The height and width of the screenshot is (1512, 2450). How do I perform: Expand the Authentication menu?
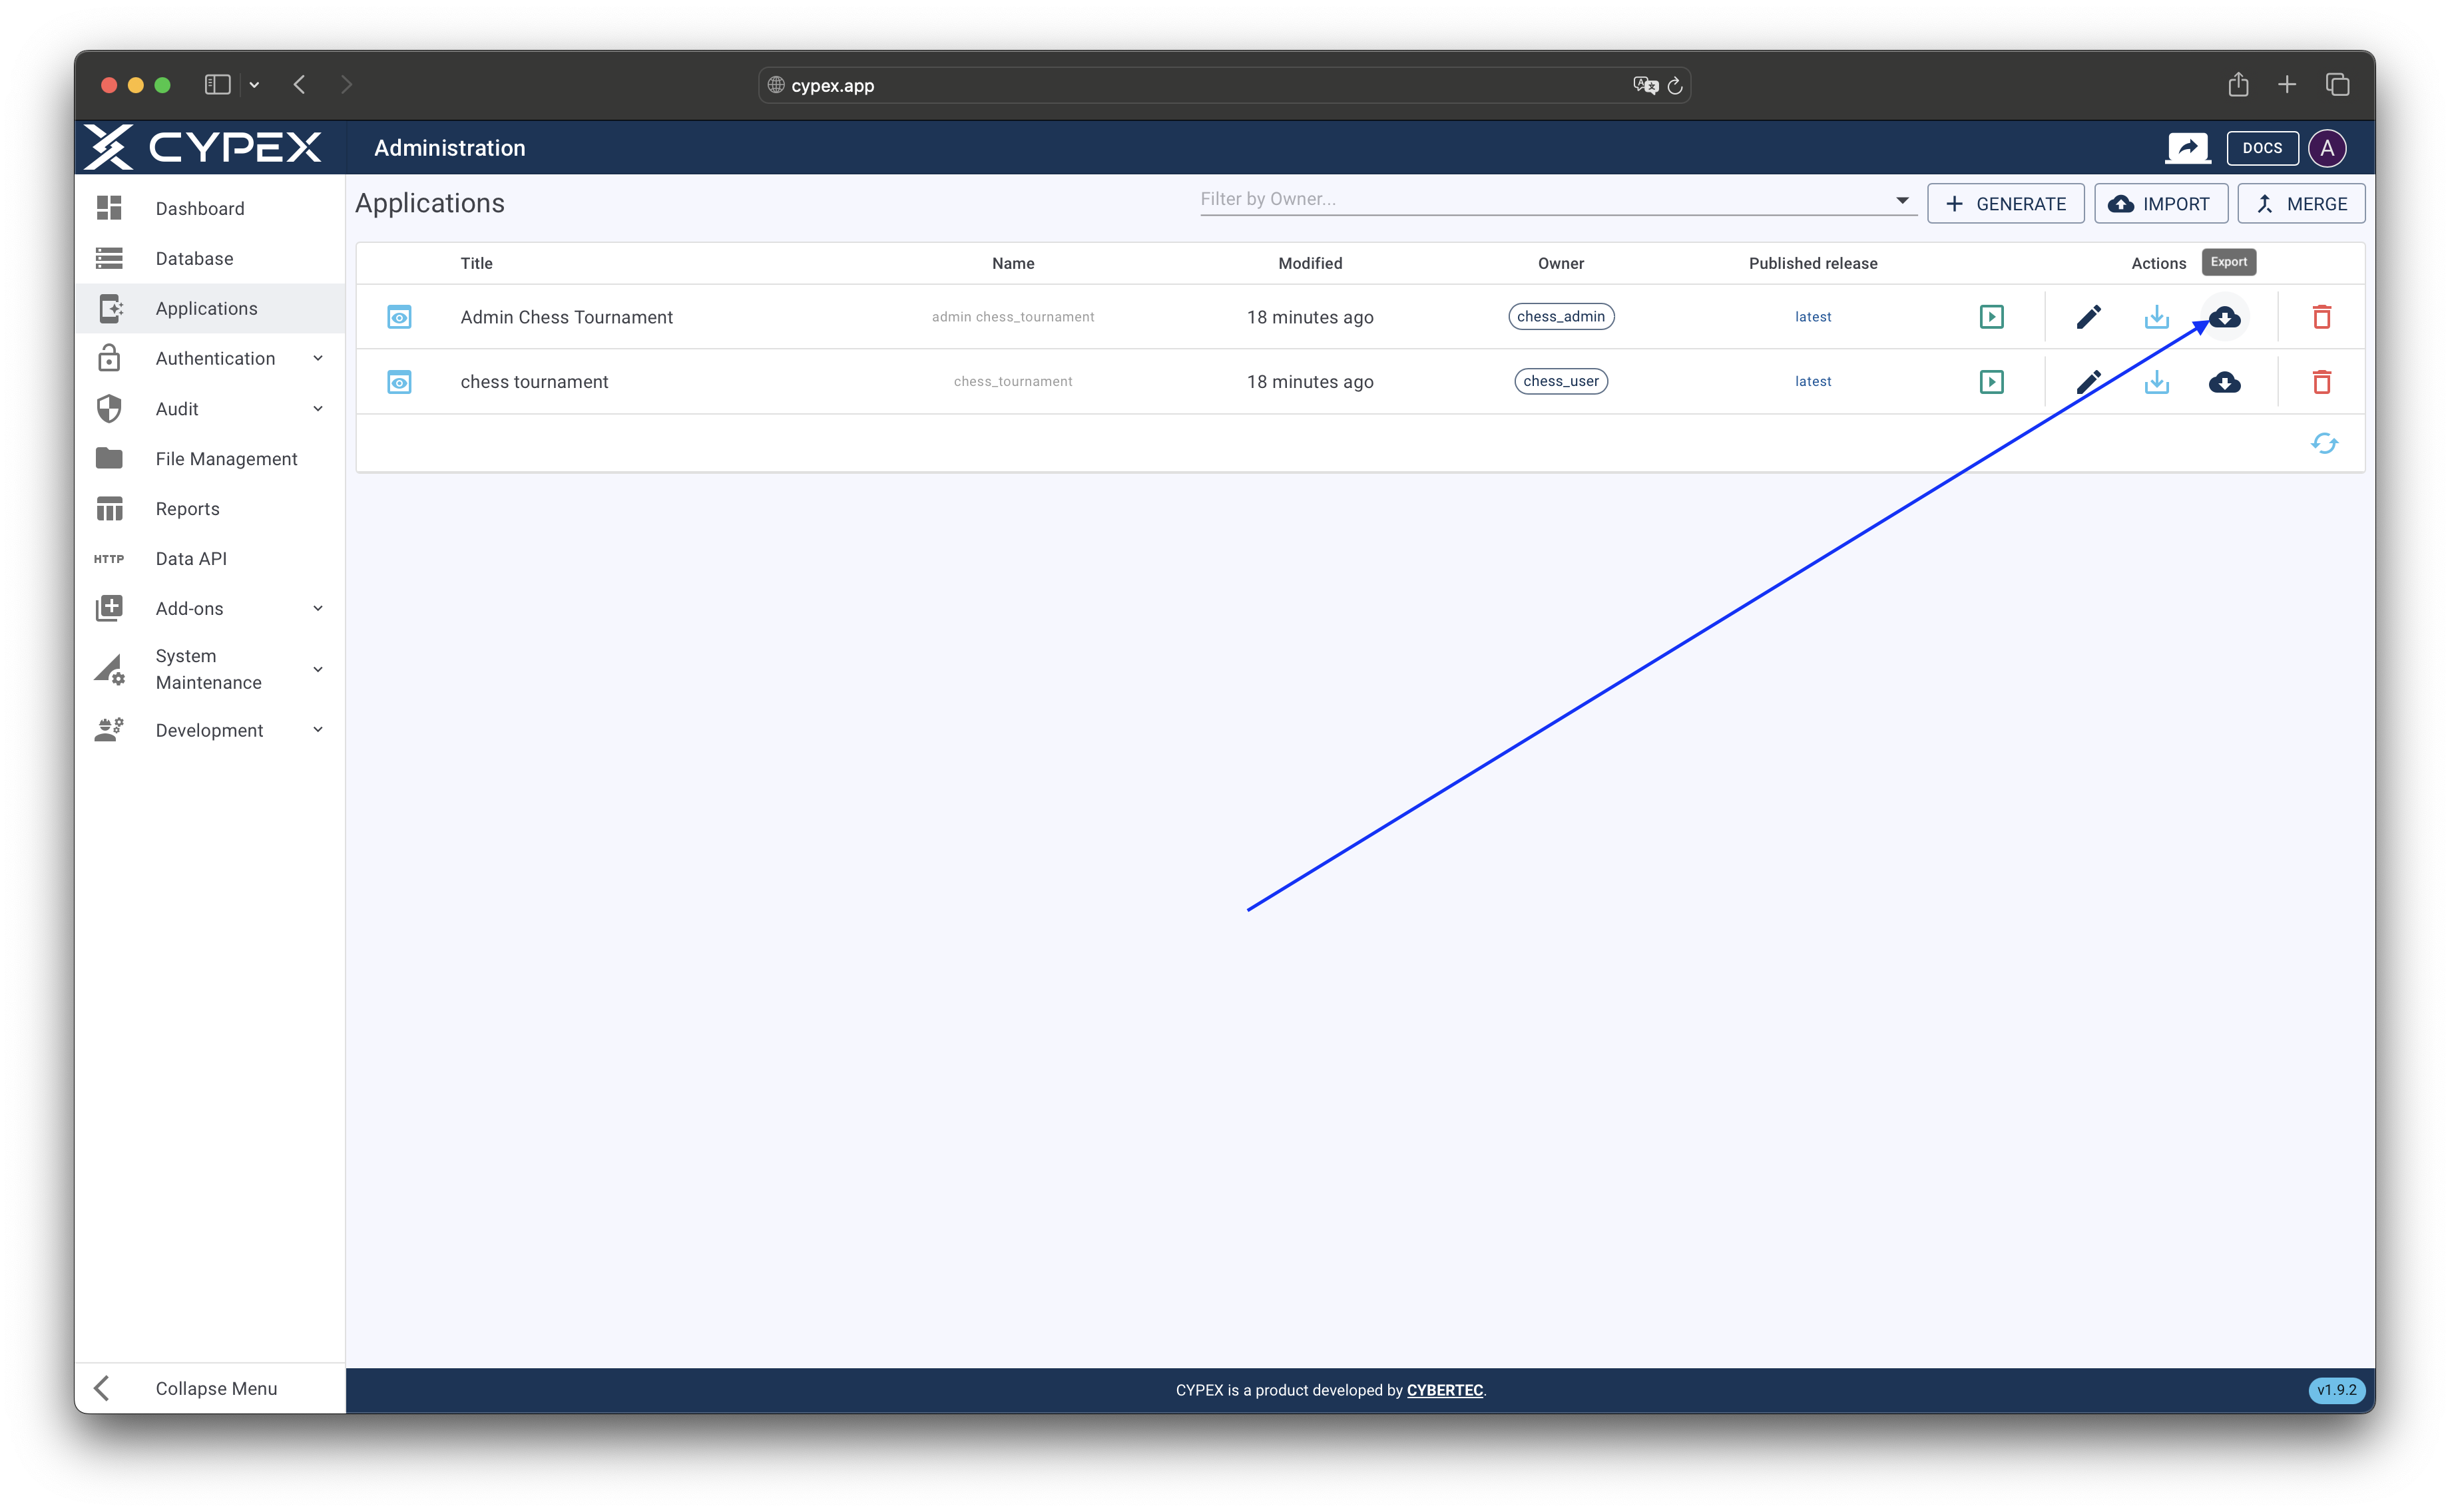click(215, 358)
